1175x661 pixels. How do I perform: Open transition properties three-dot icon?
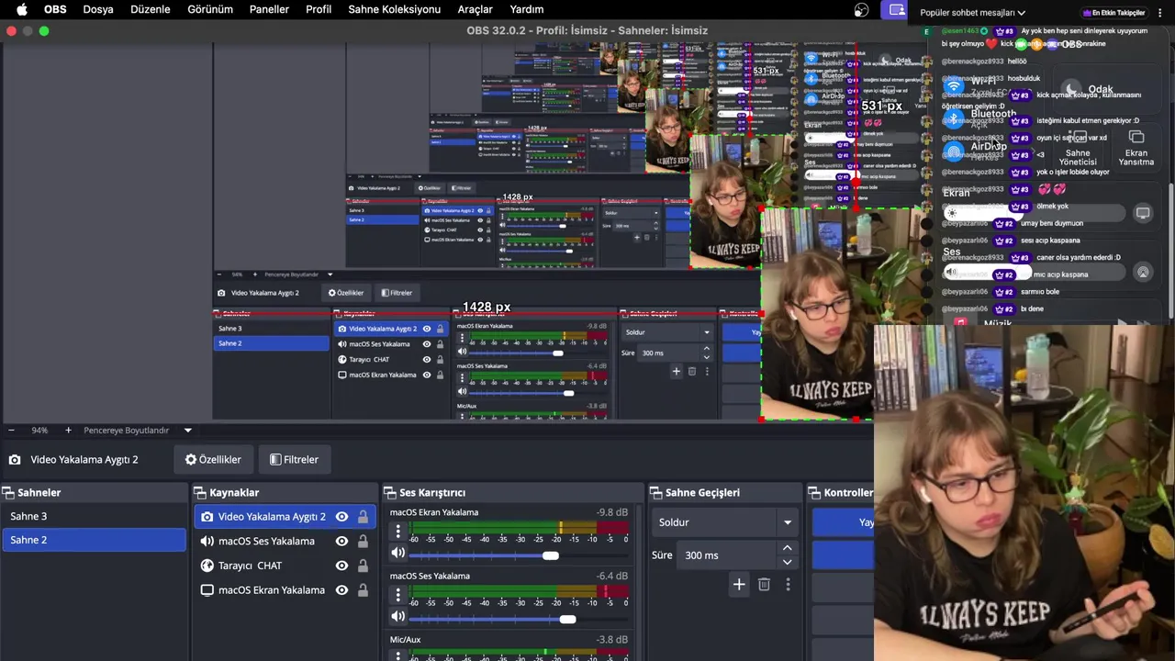(788, 584)
